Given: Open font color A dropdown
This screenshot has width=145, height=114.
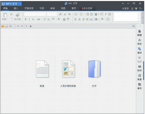Looking at the screenshot, I should point(61,19).
